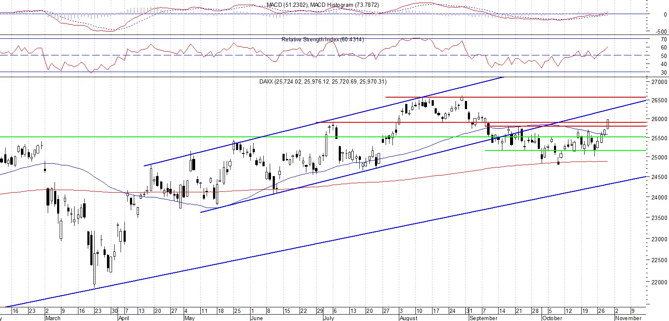Select the November month label
Viewport: 669px width, 321px height.
coord(628,318)
